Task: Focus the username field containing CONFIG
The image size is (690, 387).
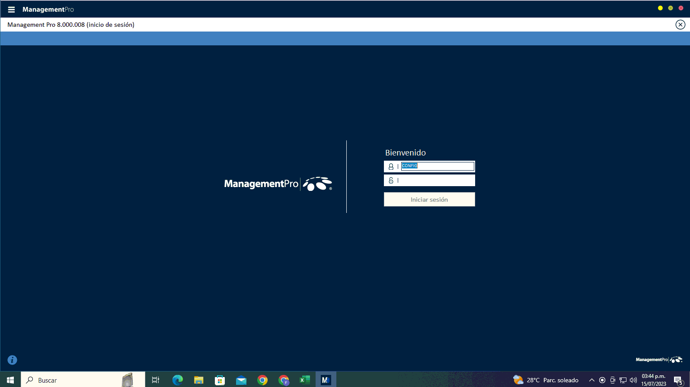Action: click(x=437, y=166)
